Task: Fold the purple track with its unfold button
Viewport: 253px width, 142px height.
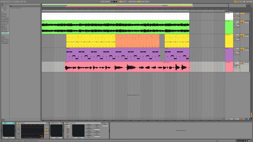Action: click(226, 49)
